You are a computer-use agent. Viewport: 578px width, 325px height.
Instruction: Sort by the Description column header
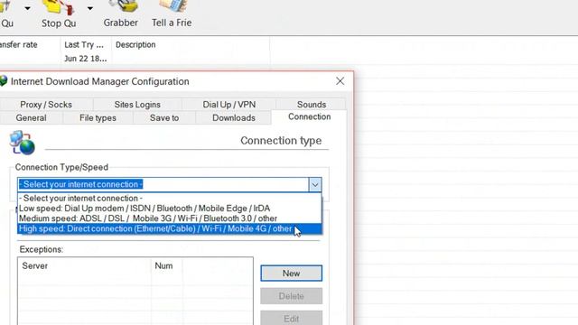135,44
